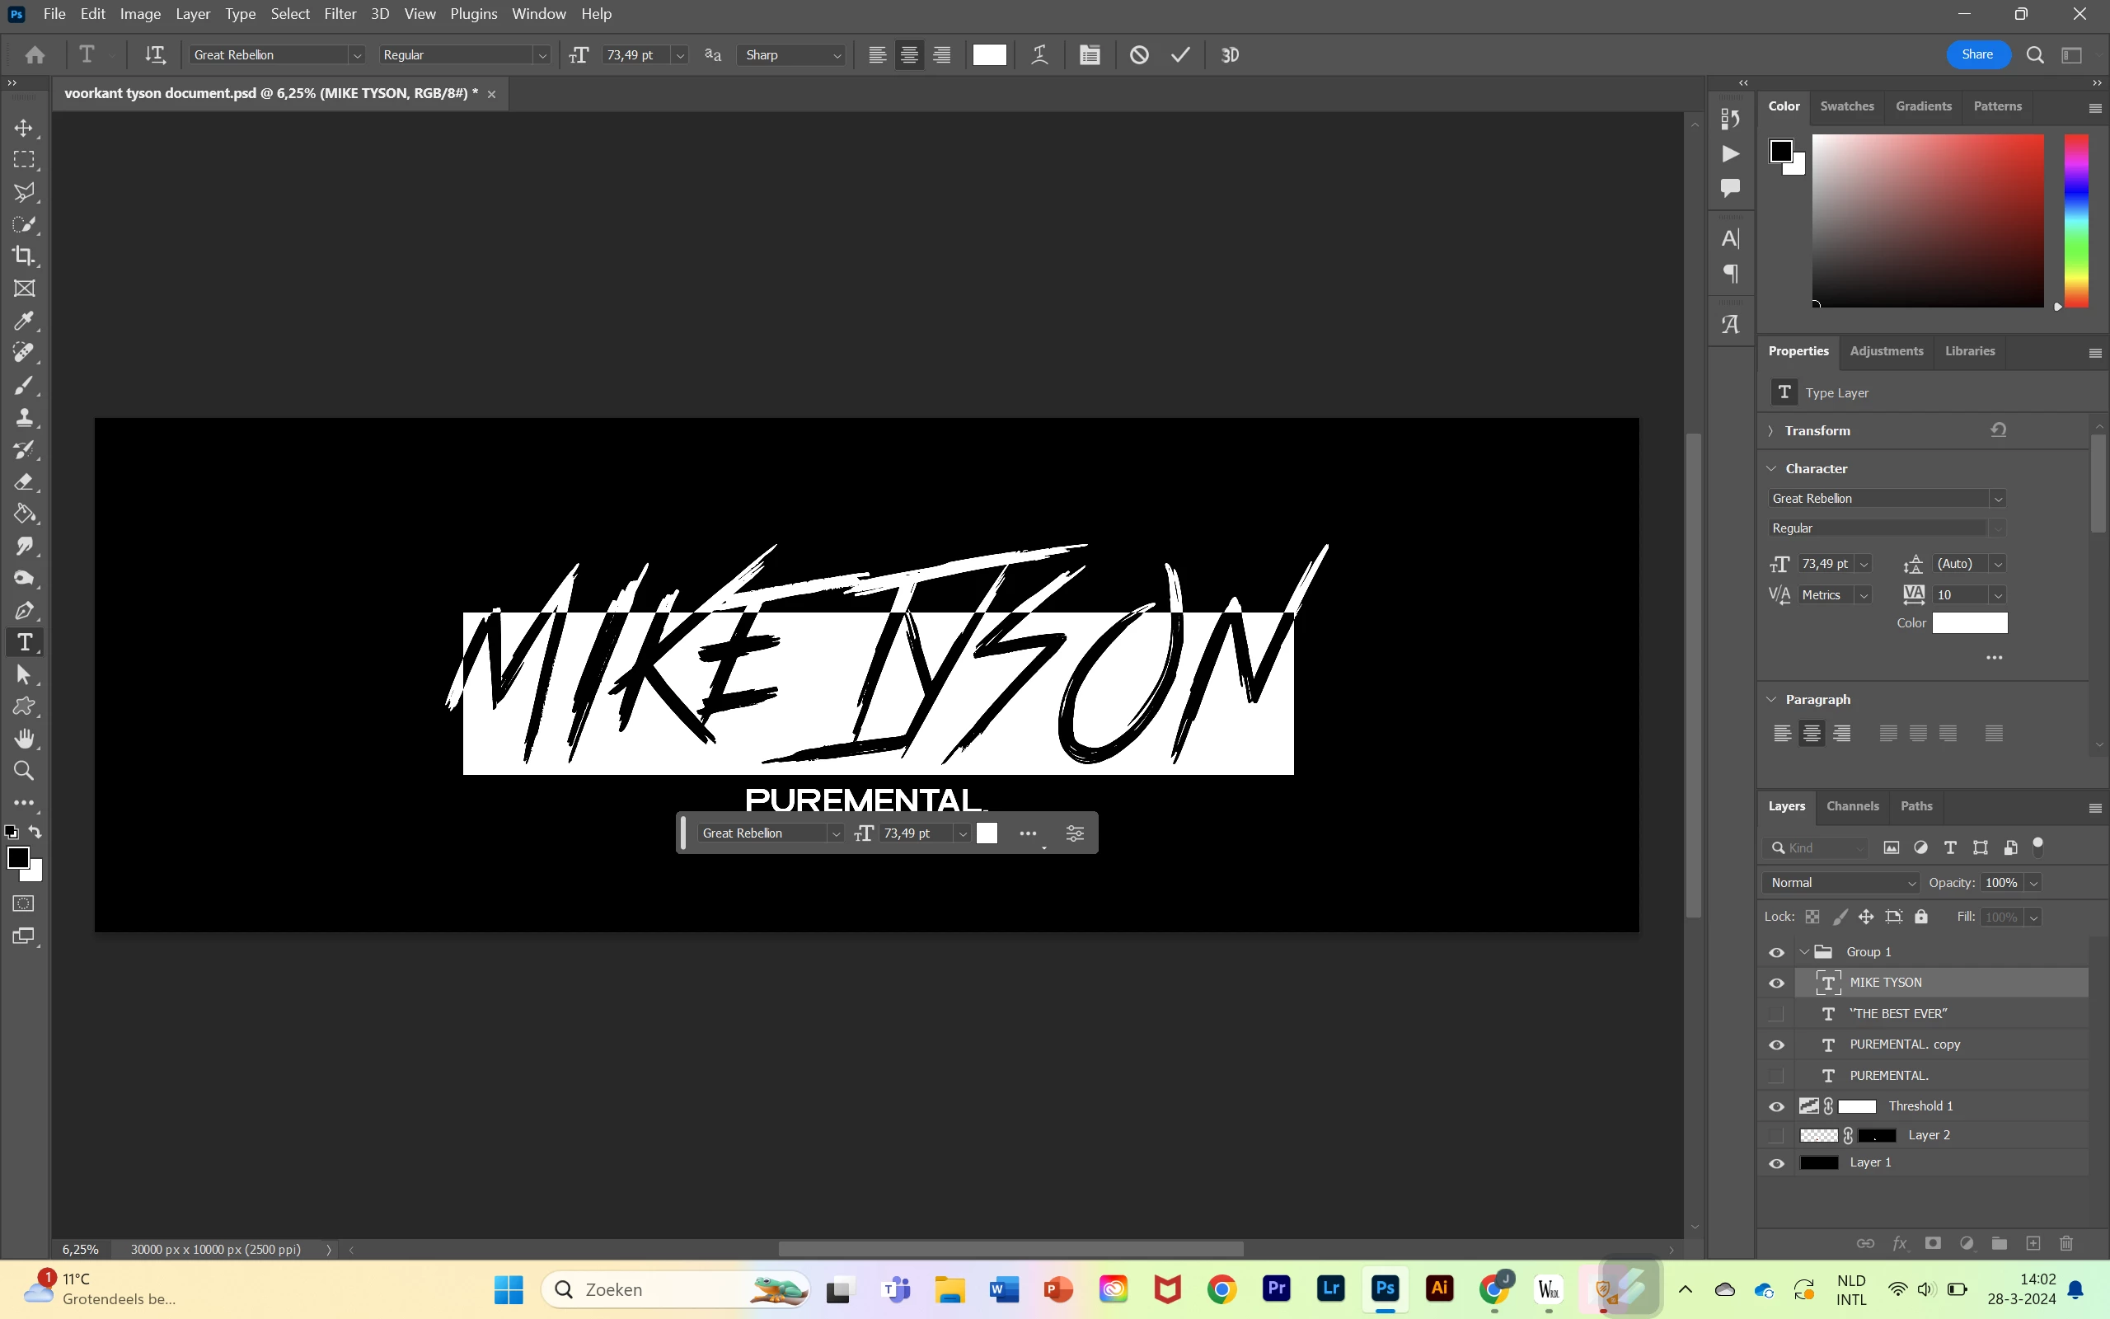Select the Crop tool
2110x1319 pixels.
coord(25,256)
